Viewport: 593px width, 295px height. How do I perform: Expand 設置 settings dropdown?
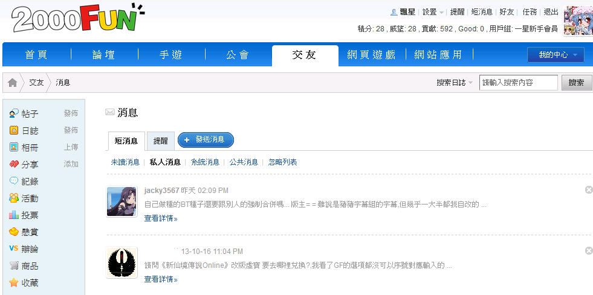433,12
